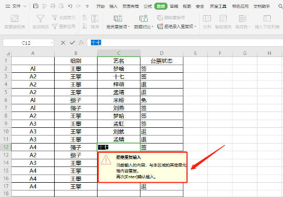The height and width of the screenshot is (197, 283).
Task: Click the Undo arrow icon
Action: tap(70, 6)
